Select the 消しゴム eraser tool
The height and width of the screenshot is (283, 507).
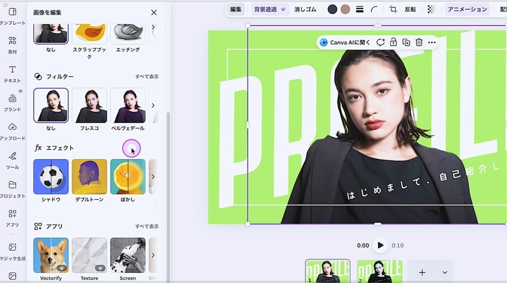click(305, 9)
